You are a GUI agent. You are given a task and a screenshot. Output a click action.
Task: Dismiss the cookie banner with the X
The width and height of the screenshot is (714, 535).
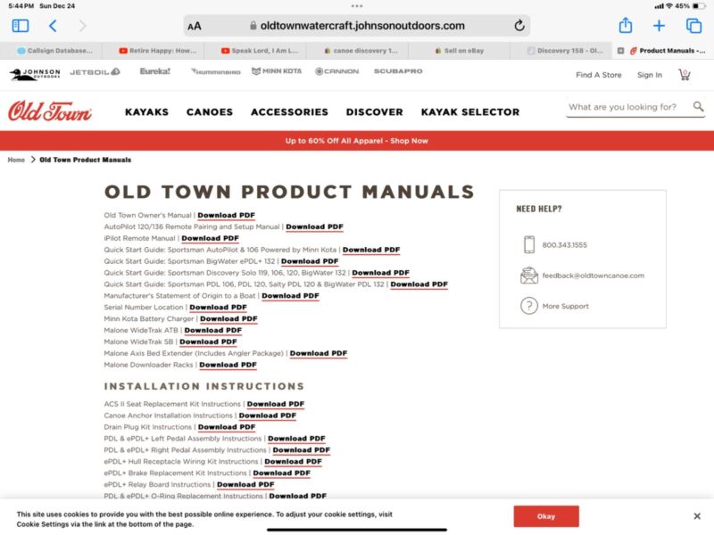[697, 516]
